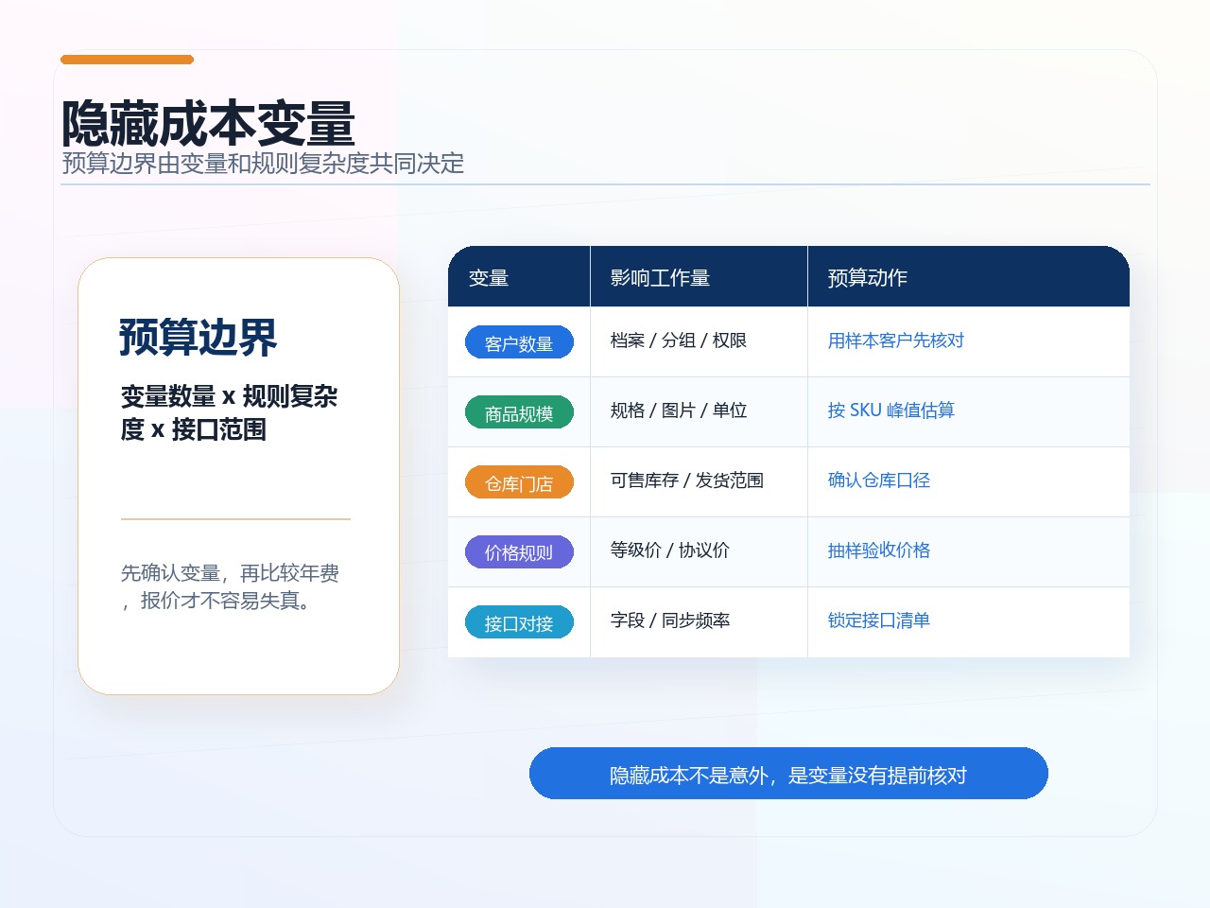
Task: Click the 仓库门店 orange pill tag
Action: coord(519,482)
